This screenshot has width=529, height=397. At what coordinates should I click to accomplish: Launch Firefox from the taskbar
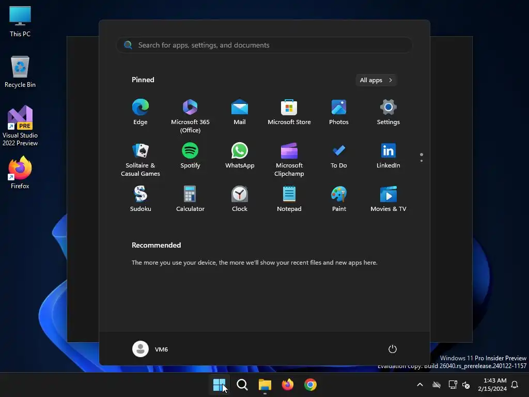tap(287, 385)
